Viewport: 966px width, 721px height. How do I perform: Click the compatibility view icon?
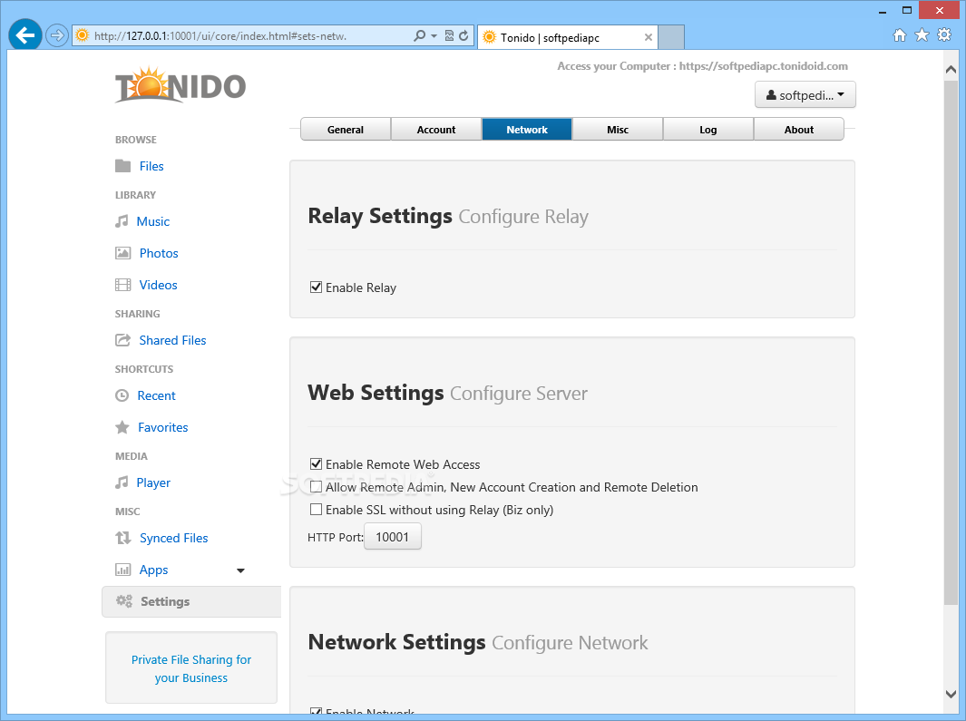(449, 35)
